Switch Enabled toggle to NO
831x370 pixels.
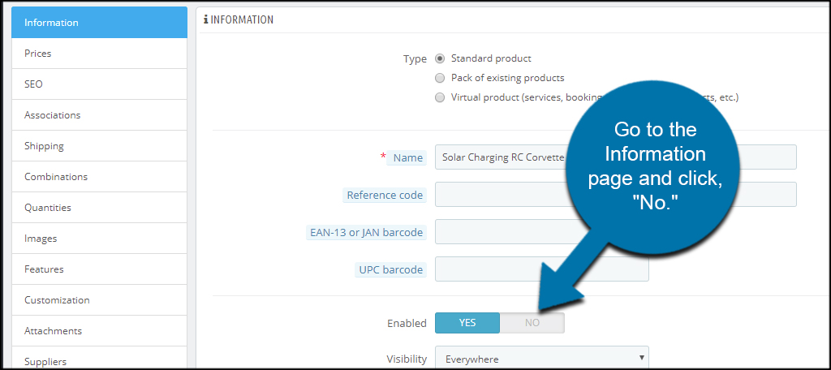[x=532, y=323]
